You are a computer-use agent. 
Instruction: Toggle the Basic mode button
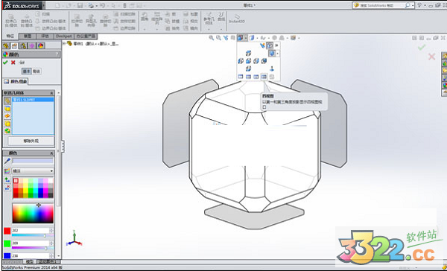[x=26, y=71]
